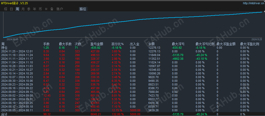Select week row 2024.10.21 ~ 2024.10.27
This screenshot has width=265, height=116.
tap(17, 70)
